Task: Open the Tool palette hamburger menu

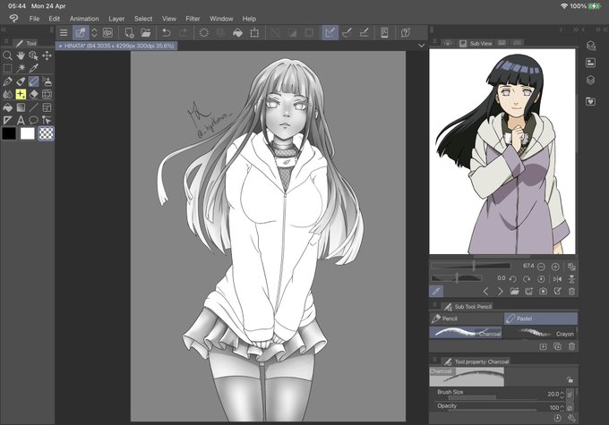Action: tap(6, 41)
